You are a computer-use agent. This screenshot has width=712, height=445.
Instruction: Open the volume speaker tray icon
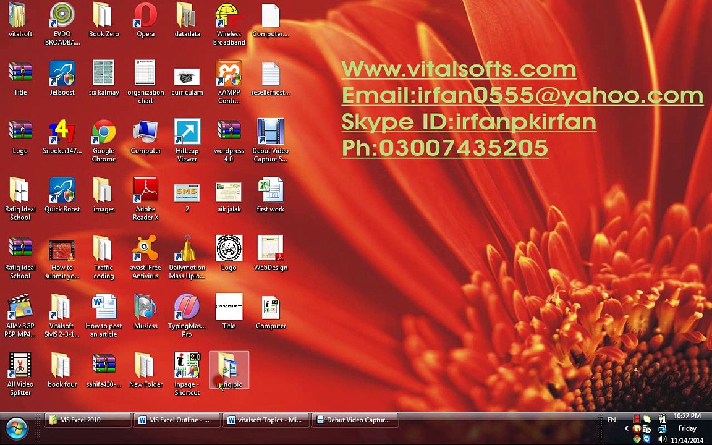tap(663, 439)
